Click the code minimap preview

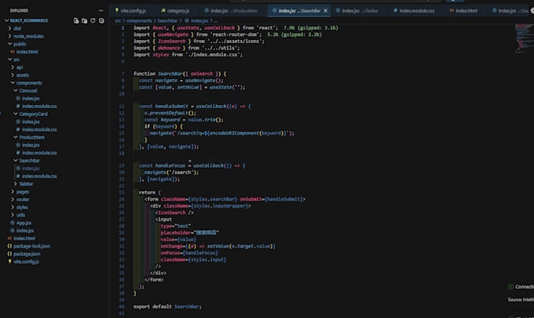coord(524,38)
